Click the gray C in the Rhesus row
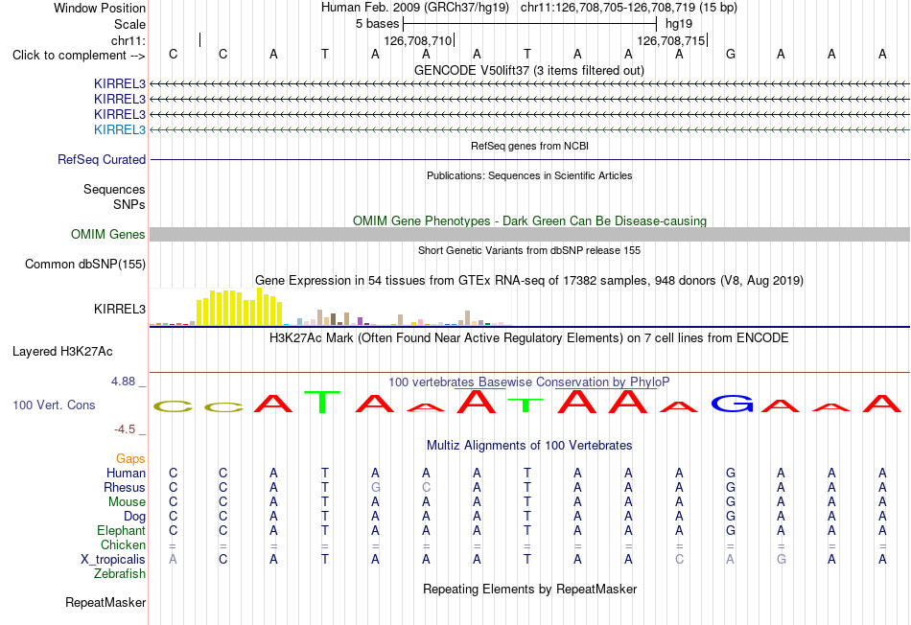Viewport: 911px width, 625px height. pos(426,487)
